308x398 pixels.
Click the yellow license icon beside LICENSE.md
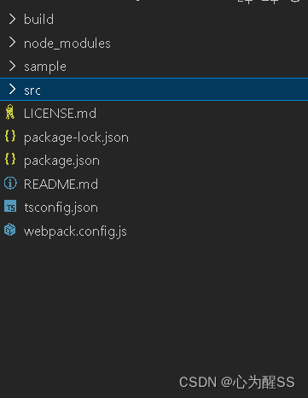point(10,112)
